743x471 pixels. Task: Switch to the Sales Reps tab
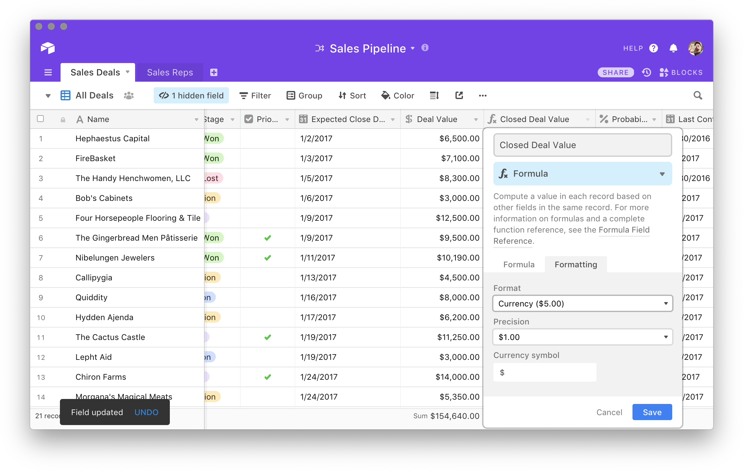click(170, 72)
